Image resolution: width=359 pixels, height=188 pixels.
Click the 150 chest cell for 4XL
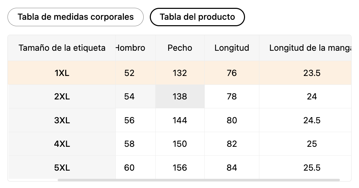pyautogui.click(x=180, y=144)
